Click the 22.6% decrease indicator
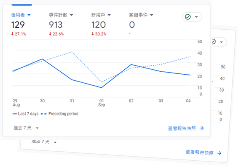Screen dimensions: 238x166 (x=56, y=34)
